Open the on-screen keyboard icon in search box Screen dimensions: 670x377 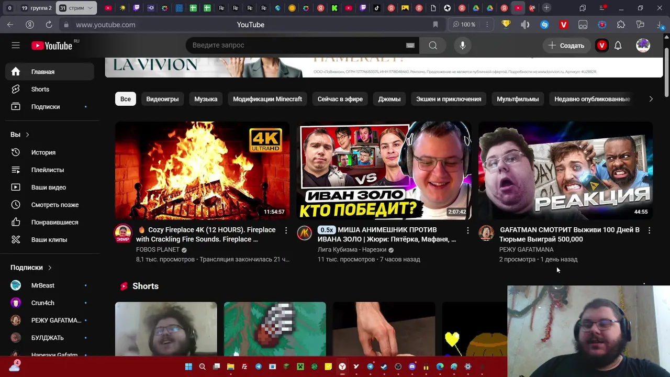(410, 46)
